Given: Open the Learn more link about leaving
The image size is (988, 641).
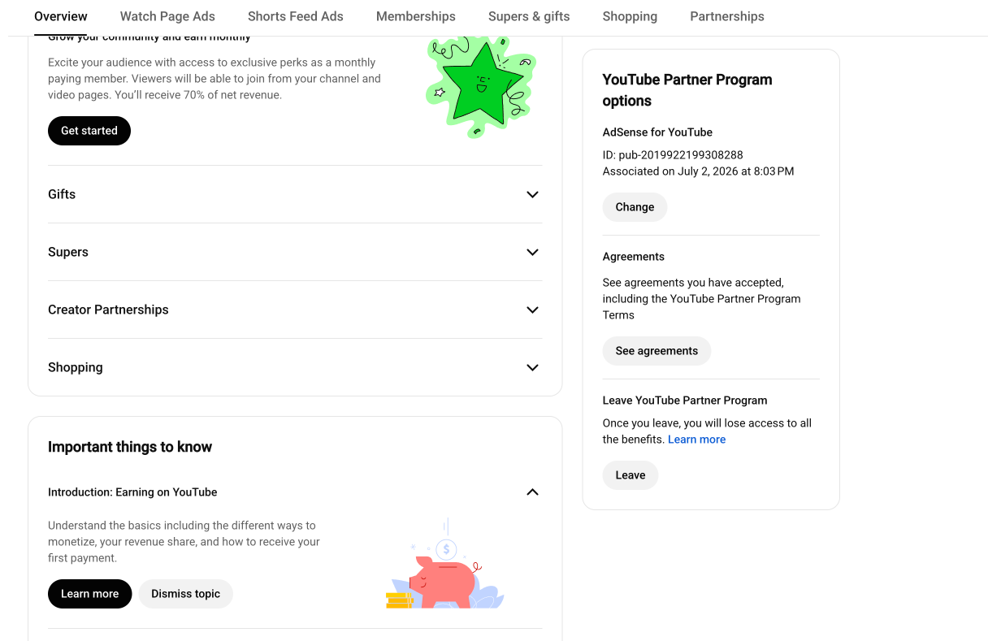Looking at the screenshot, I should click(696, 440).
